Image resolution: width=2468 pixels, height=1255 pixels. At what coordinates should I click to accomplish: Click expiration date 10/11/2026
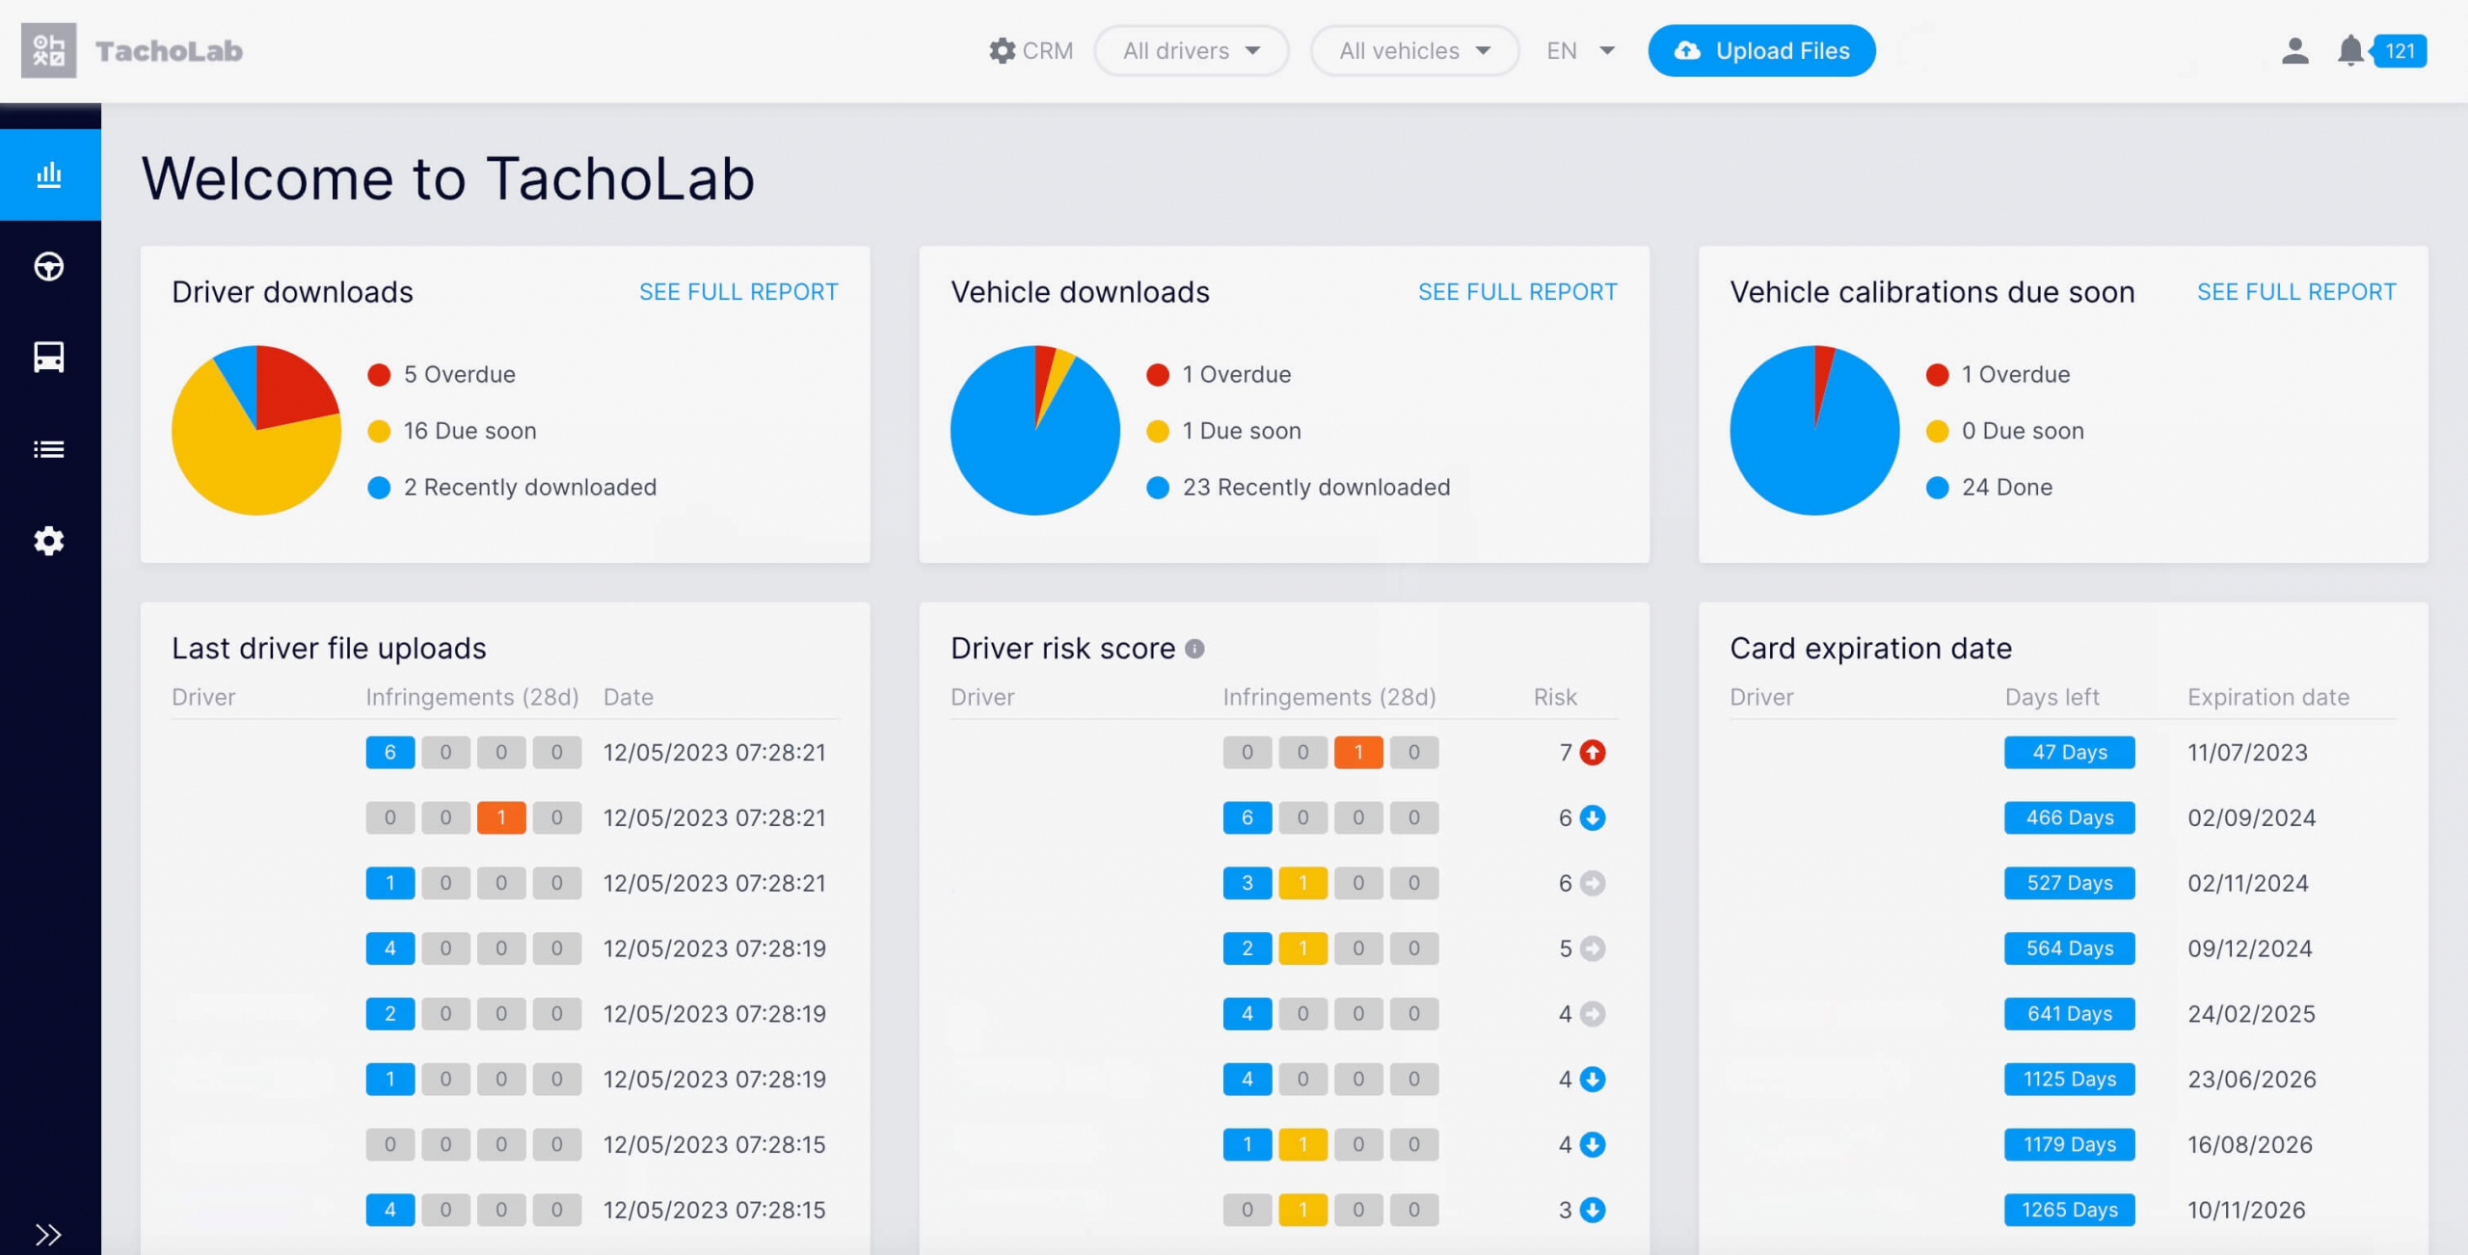pos(2246,1210)
